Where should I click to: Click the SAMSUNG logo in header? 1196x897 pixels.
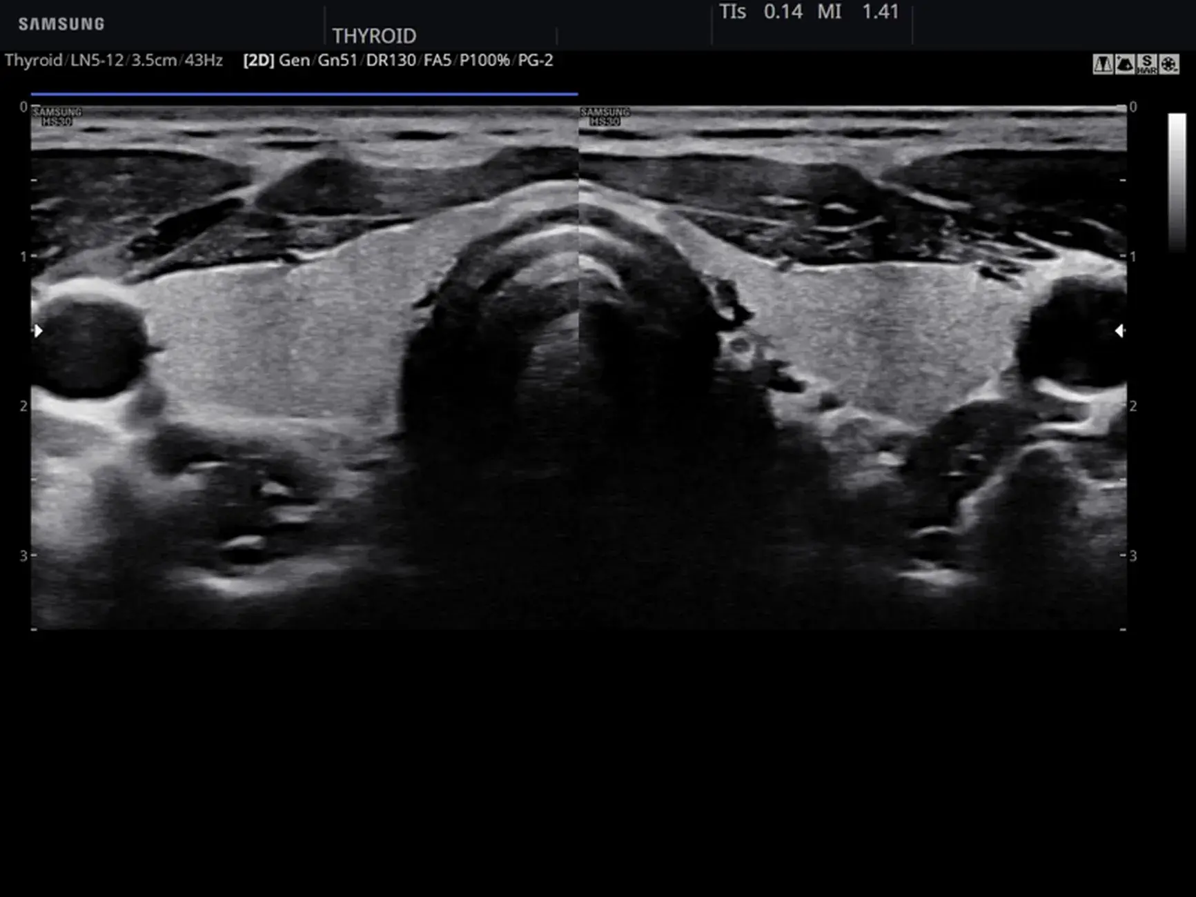point(61,24)
